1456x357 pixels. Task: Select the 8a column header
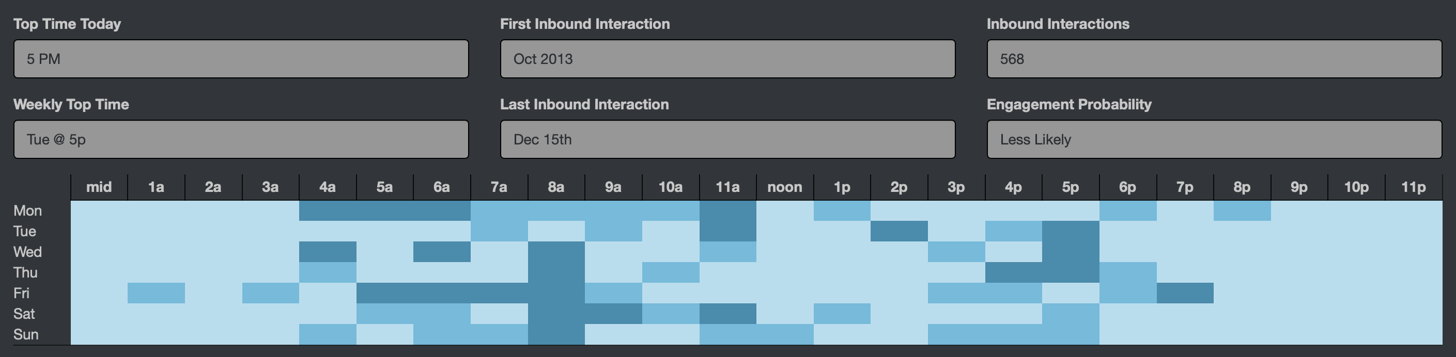point(556,187)
